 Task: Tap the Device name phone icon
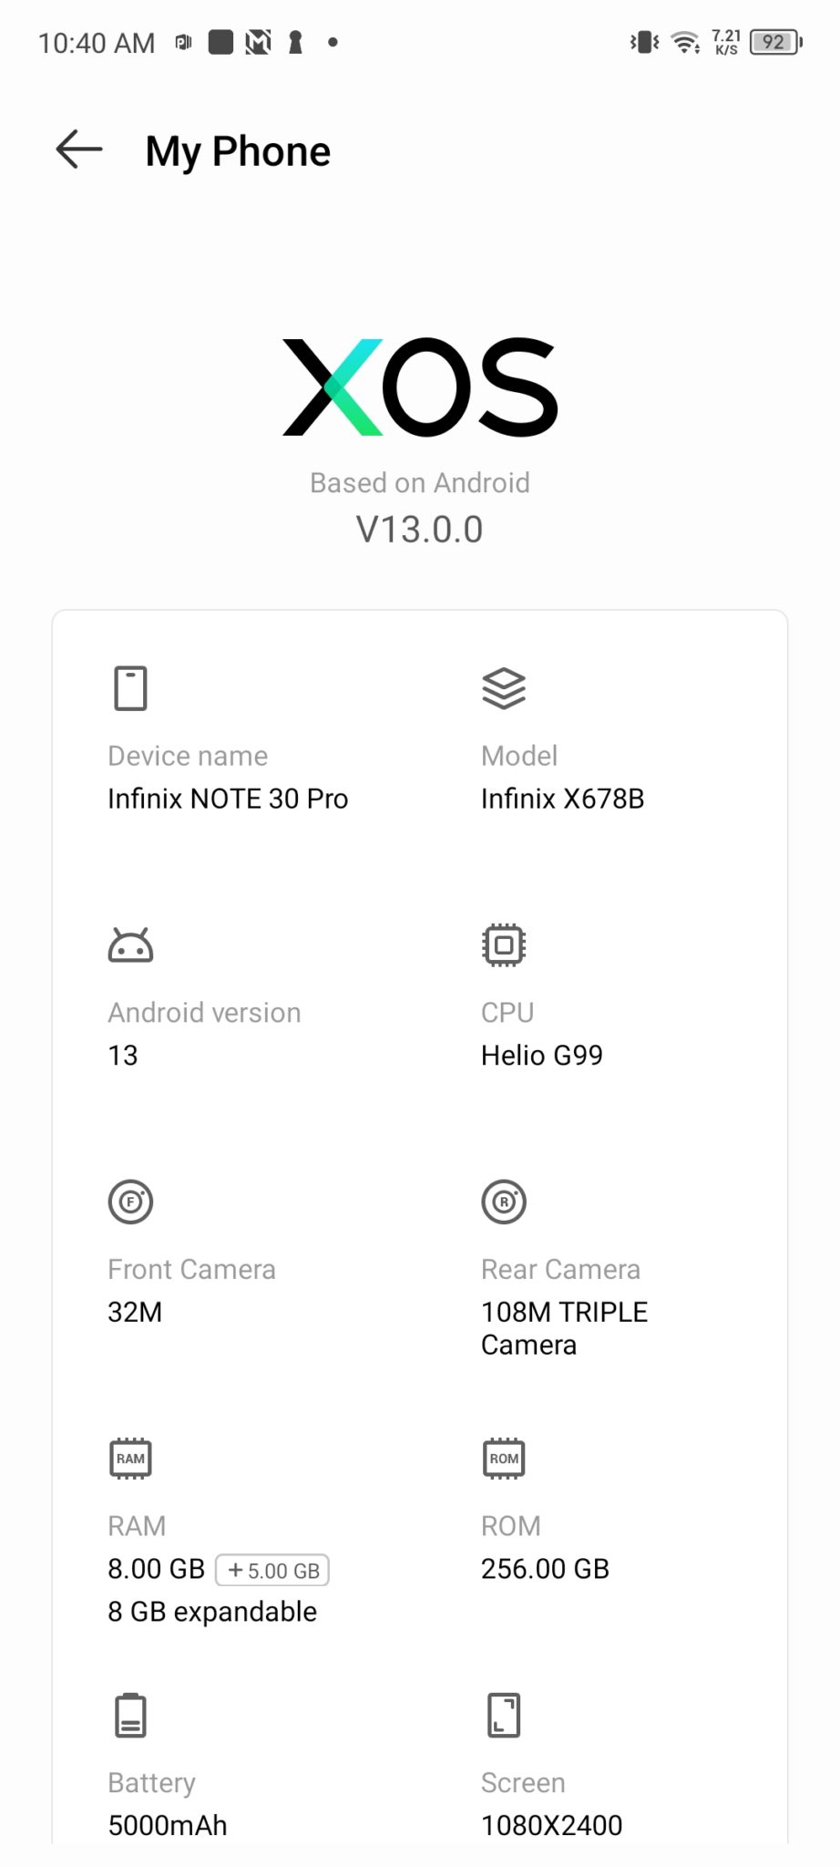pos(130,687)
